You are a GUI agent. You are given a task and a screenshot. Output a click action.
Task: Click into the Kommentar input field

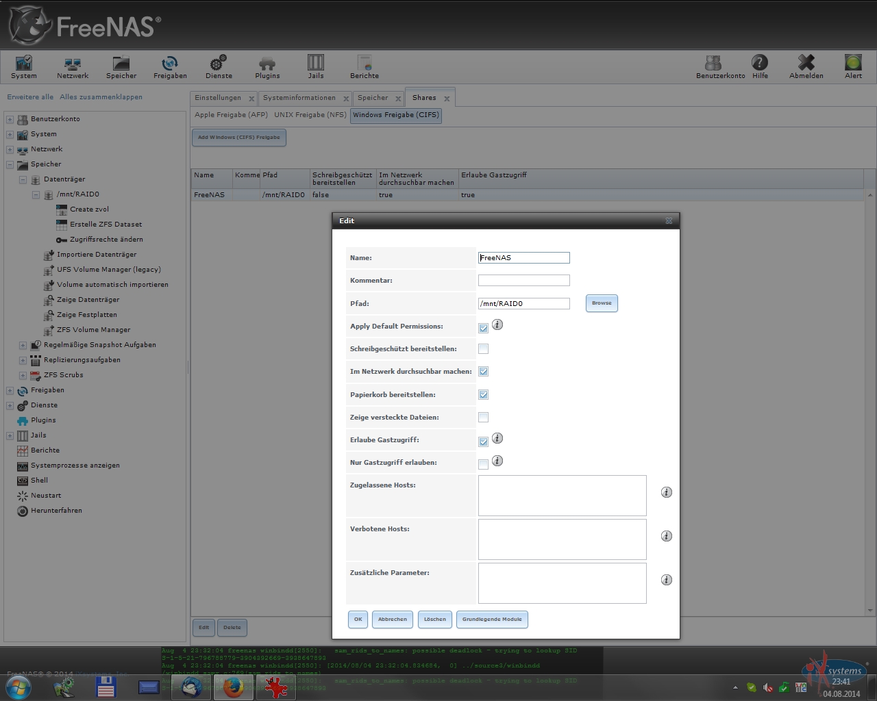tap(524, 281)
